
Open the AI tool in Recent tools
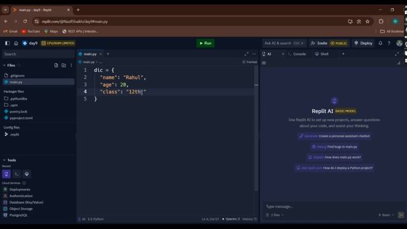pyautogui.click(x=6, y=174)
